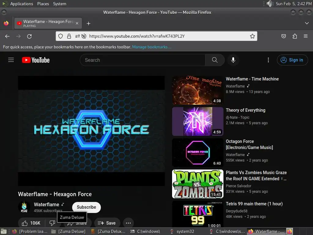Open Plants Vs Zombies video thumbnail
Image resolution: width=313 pixels, height=235 pixels.
[x=198, y=184]
